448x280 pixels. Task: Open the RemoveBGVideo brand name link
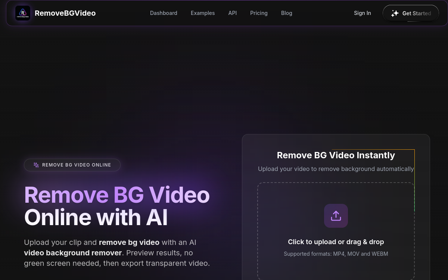65,13
